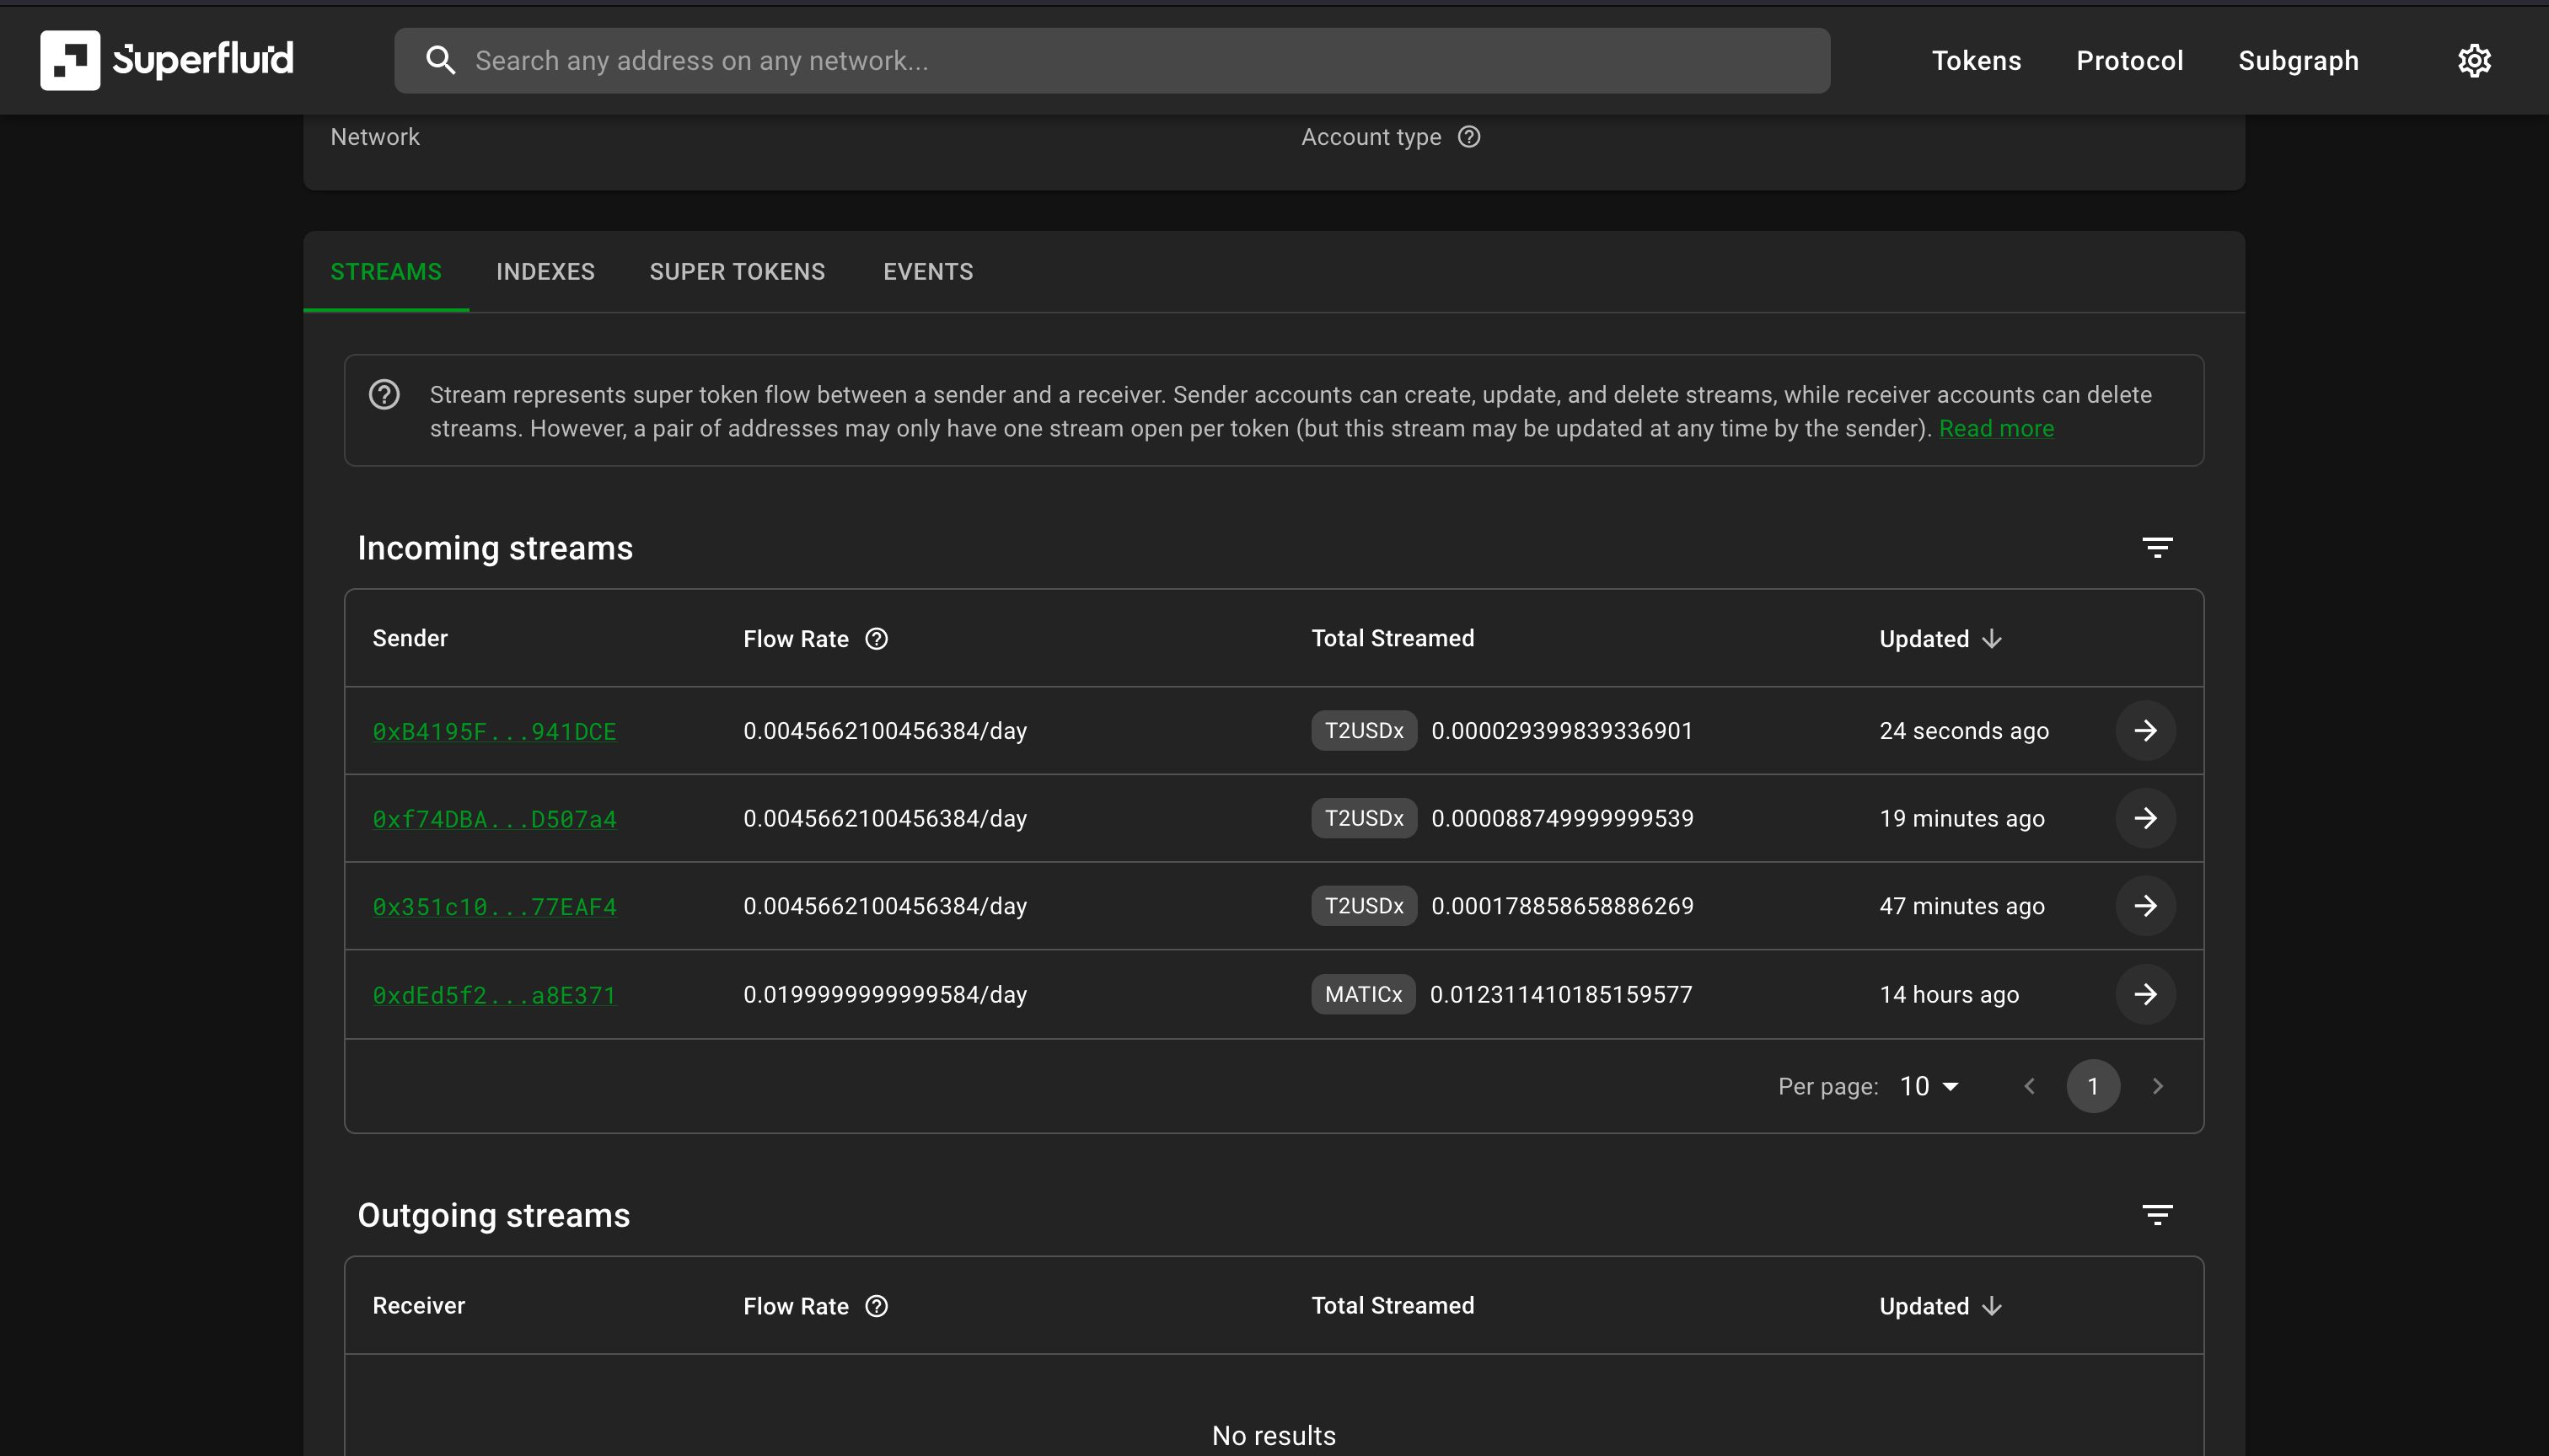Open the Subgraph menu item
Viewport: 2549px width, 1456px height.
click(x=2298, y=61)
